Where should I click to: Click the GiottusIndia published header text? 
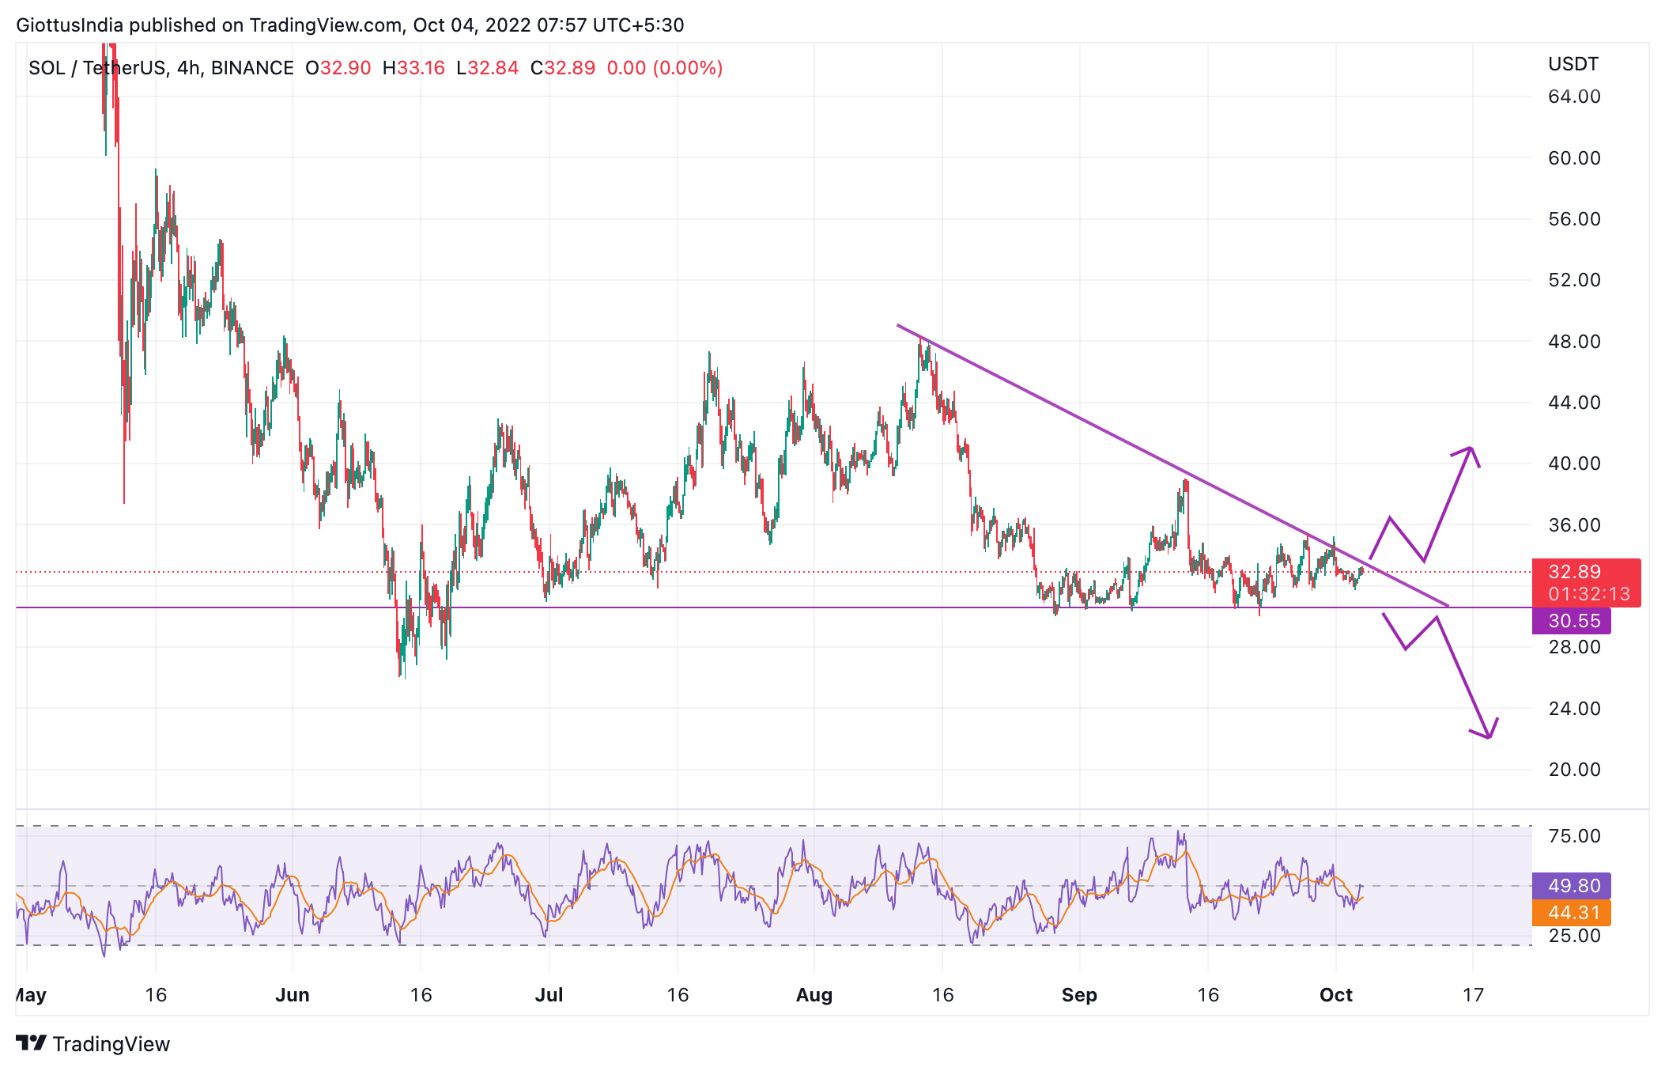pos(350,25)
